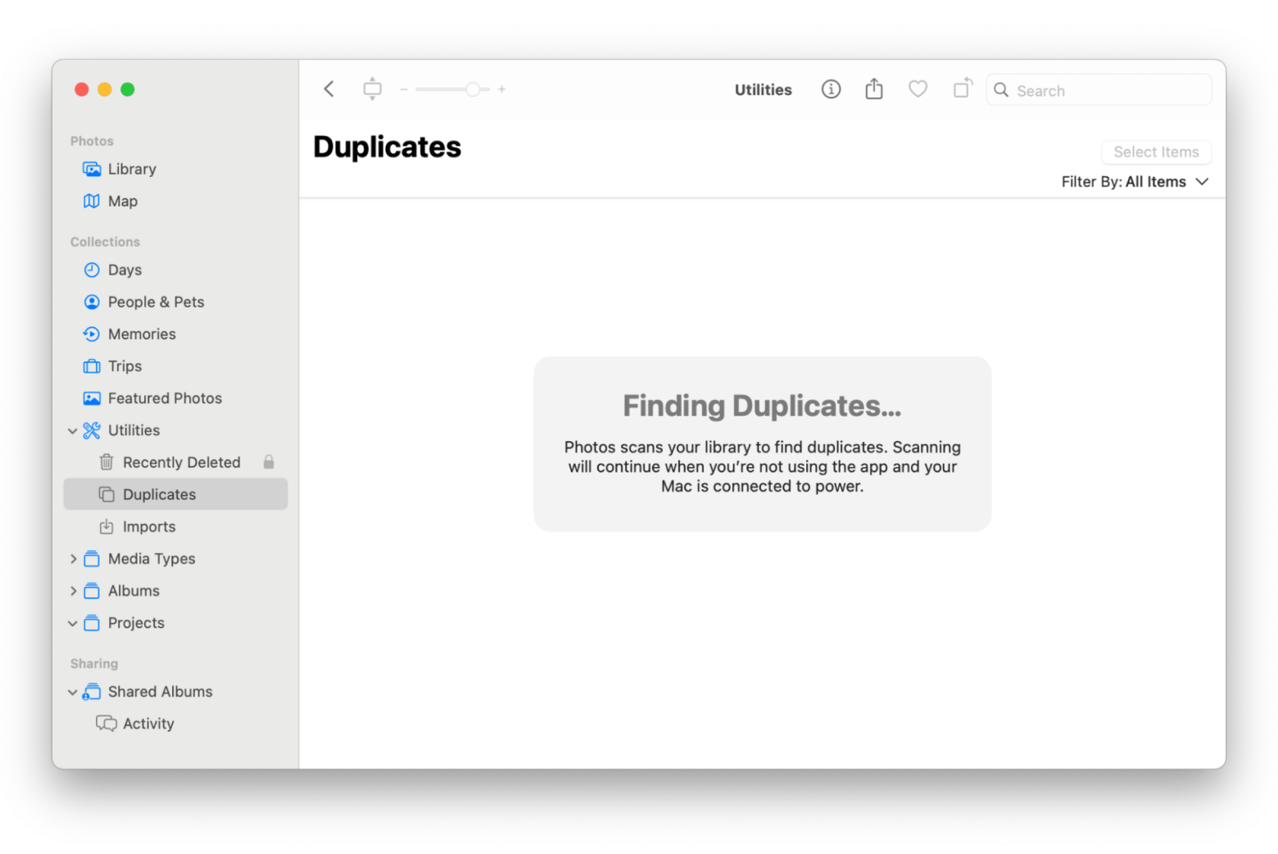Click the Favorite heart icon
Screen dimensions: 1278x854
pos(918,89)
